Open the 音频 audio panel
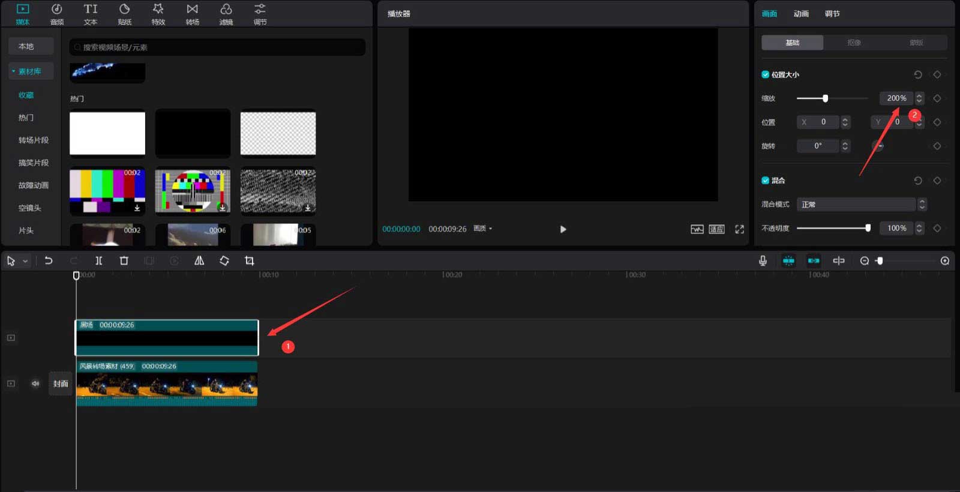 coord(57,14)
